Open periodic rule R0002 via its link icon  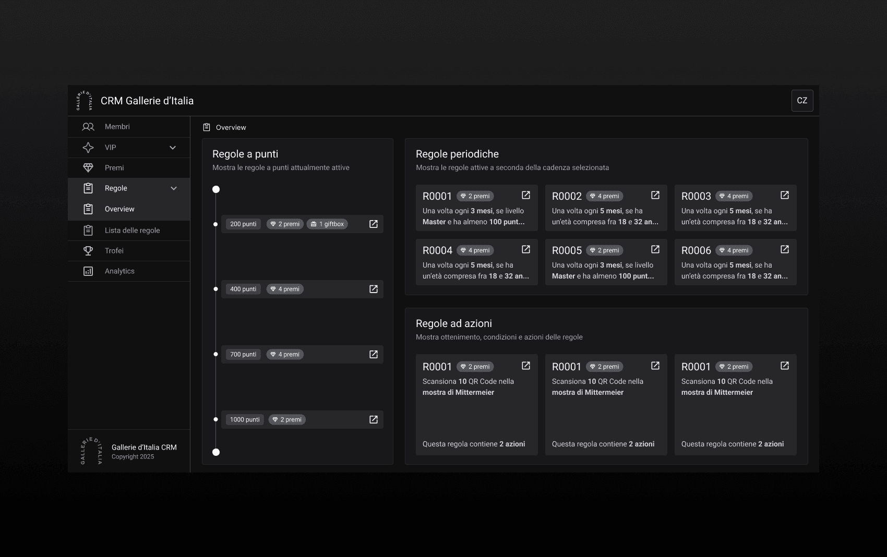(655, 195)
